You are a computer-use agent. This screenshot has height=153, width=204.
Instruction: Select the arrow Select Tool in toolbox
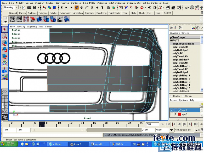click(x=4, y=30)
